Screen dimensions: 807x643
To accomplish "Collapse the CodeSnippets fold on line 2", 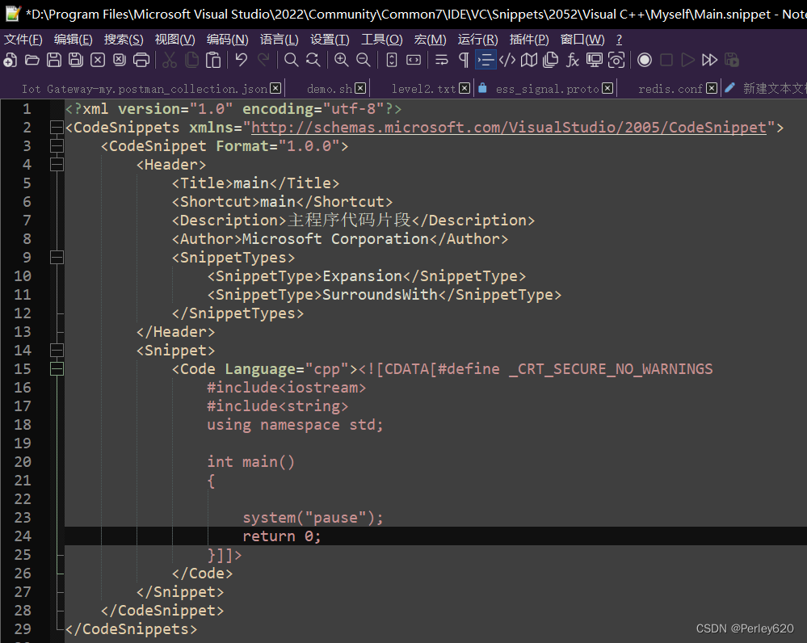I will [x=57, y=127].
